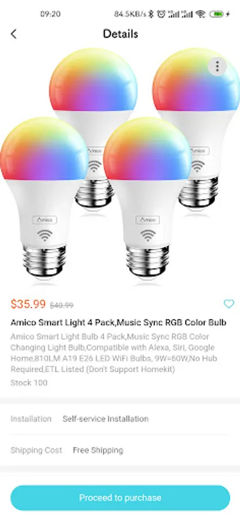
Task: Tap the Bluetooth status icon
Action: click(151, 14)
